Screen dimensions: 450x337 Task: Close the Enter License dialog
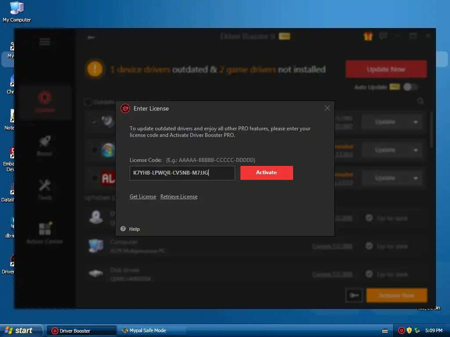327,108
